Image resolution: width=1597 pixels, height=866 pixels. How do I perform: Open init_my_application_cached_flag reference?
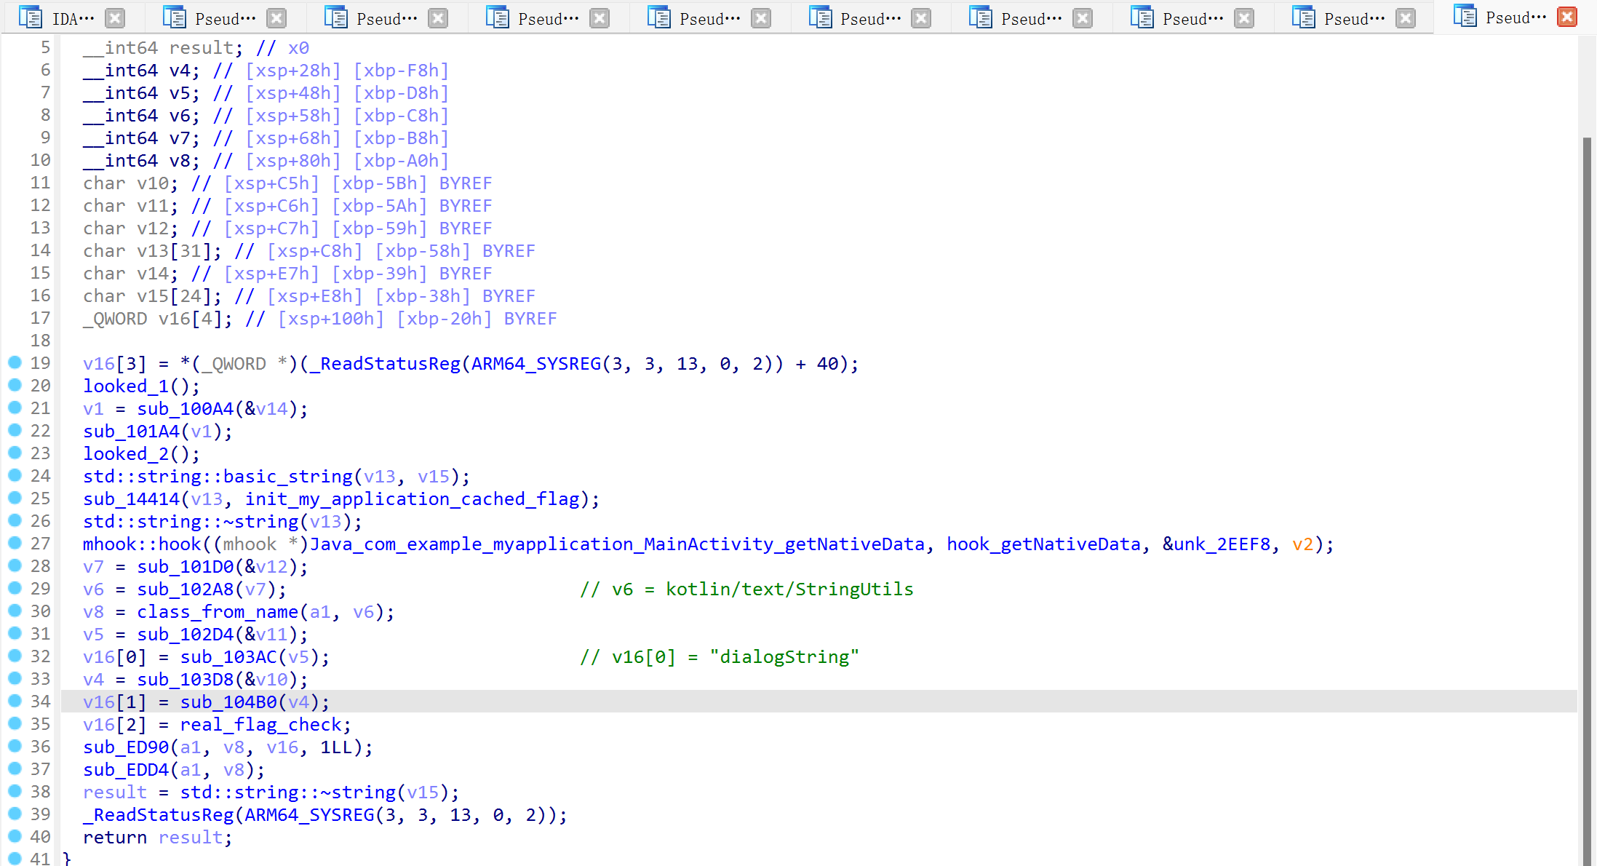[x=412, y=499]
